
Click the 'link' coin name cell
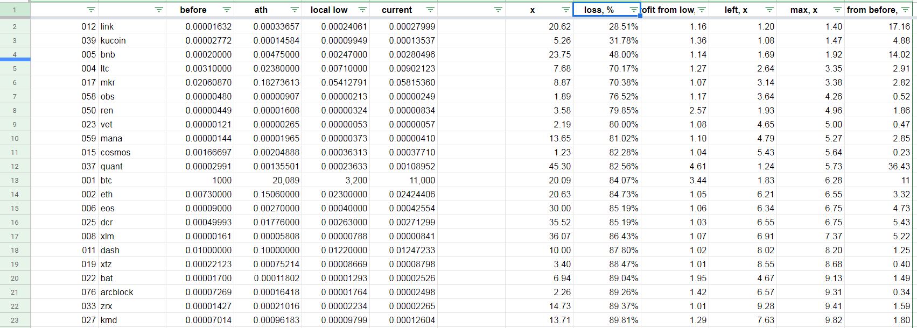point(132,26)
